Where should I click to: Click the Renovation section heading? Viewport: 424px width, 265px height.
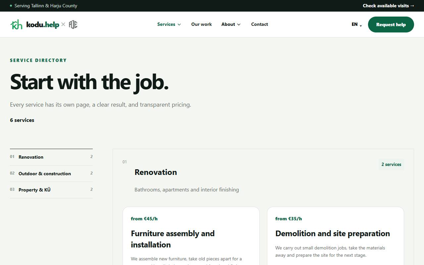[156, 172]
